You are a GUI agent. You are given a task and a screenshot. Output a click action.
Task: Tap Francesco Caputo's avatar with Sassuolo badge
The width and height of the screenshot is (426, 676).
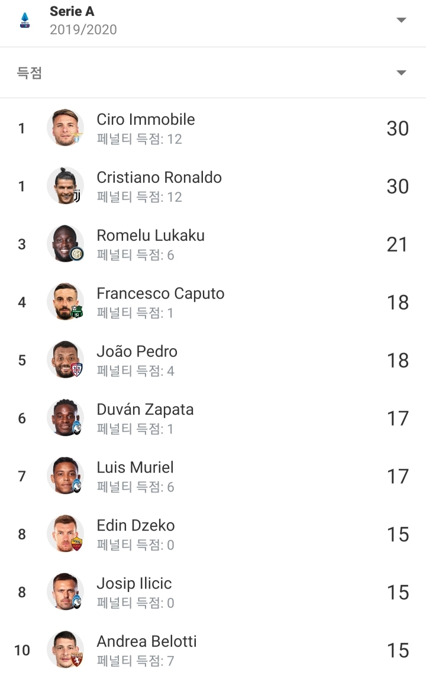coord(65,302)
